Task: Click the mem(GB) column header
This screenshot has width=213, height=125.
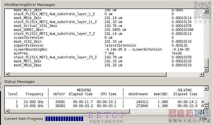Action: [161, 94]
